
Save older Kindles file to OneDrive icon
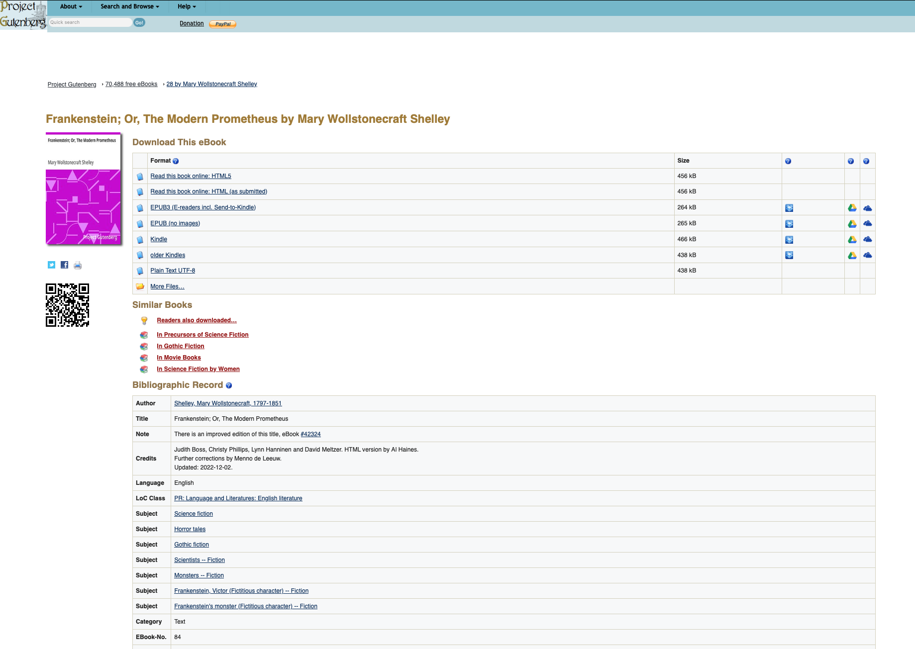(867, 255)
